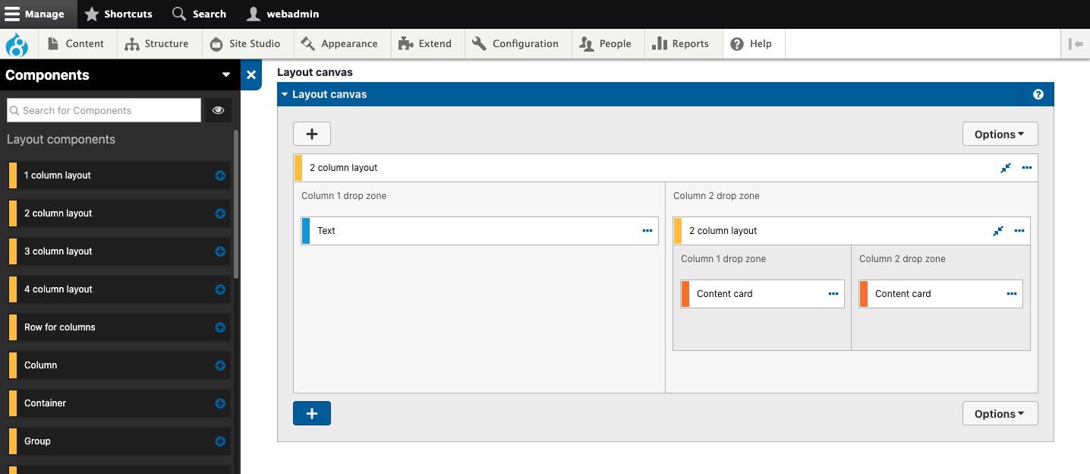This screenshot has width=1090, height=474.
Task: Add the 4 column layout component
Action: pos(220,289)
